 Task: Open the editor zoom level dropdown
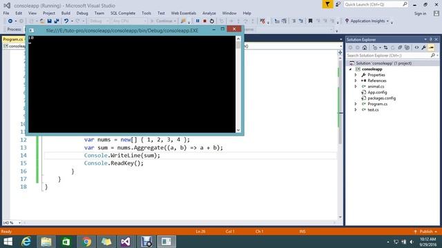point(20,223)
